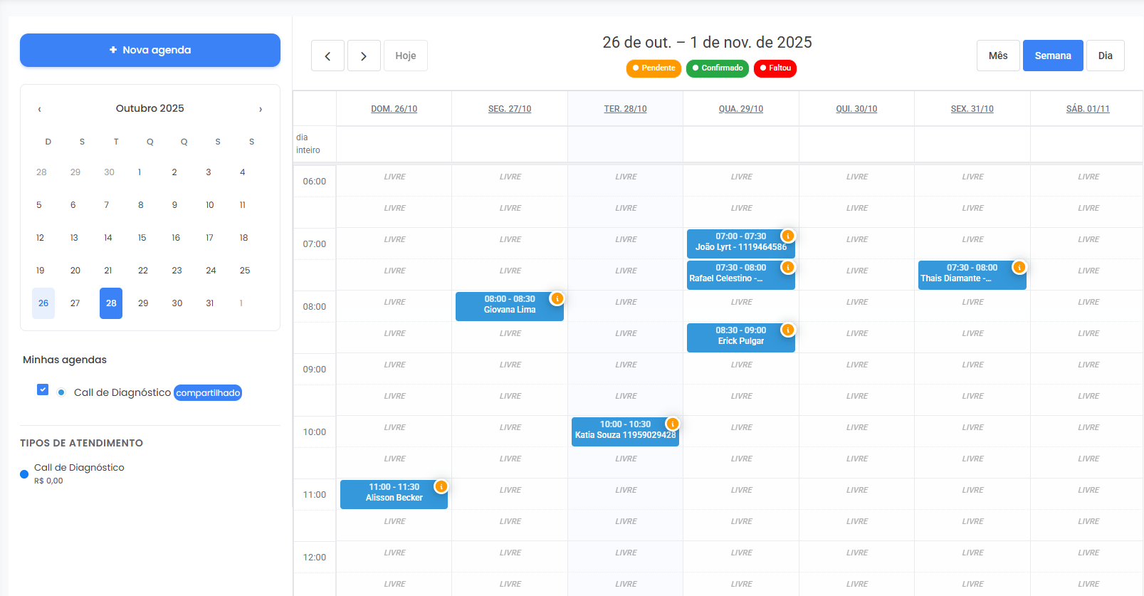Click info icon on Rafael Celestino appointment
The image size is (1144, 596).
pos(788,267)
